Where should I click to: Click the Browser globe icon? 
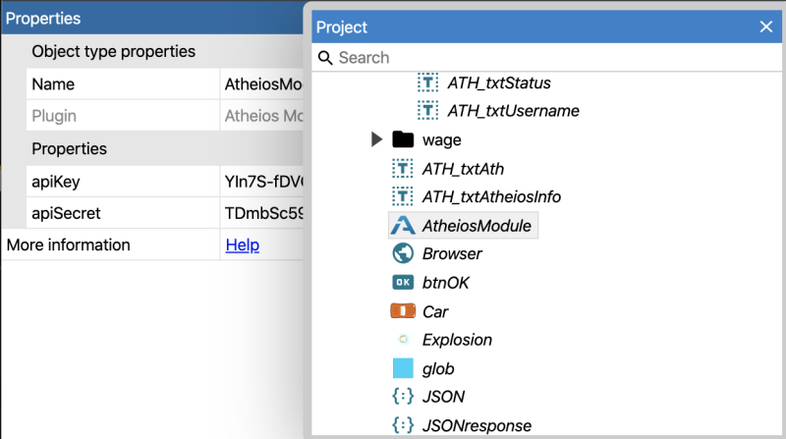coord(403,253)
